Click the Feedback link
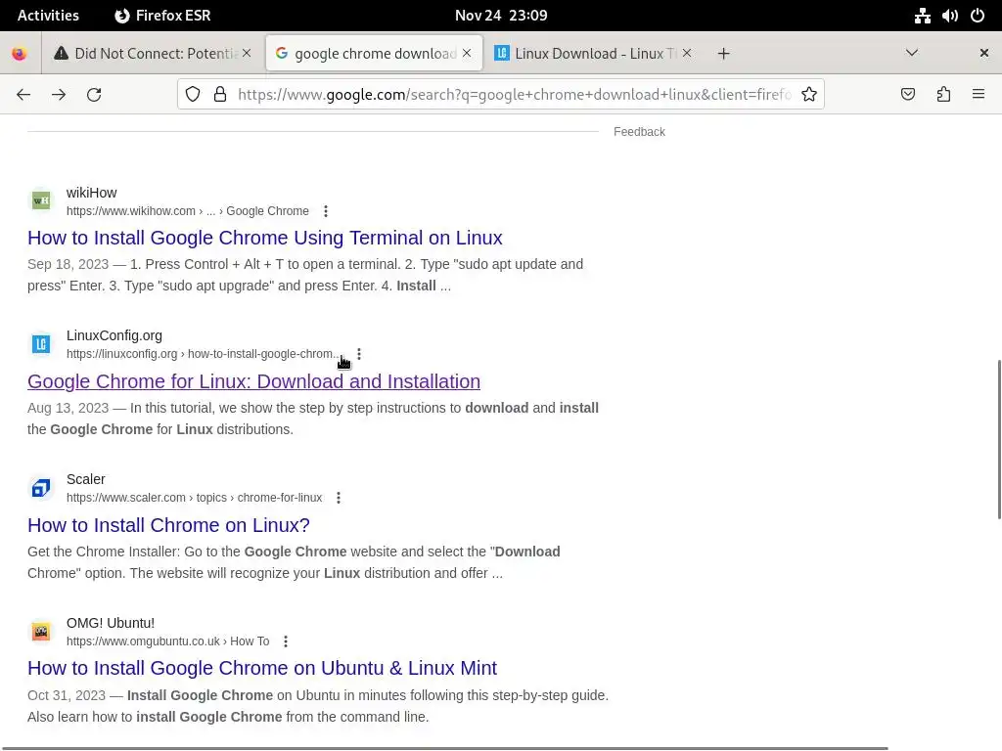1002x751 pixels. click(x=639, y=132)
